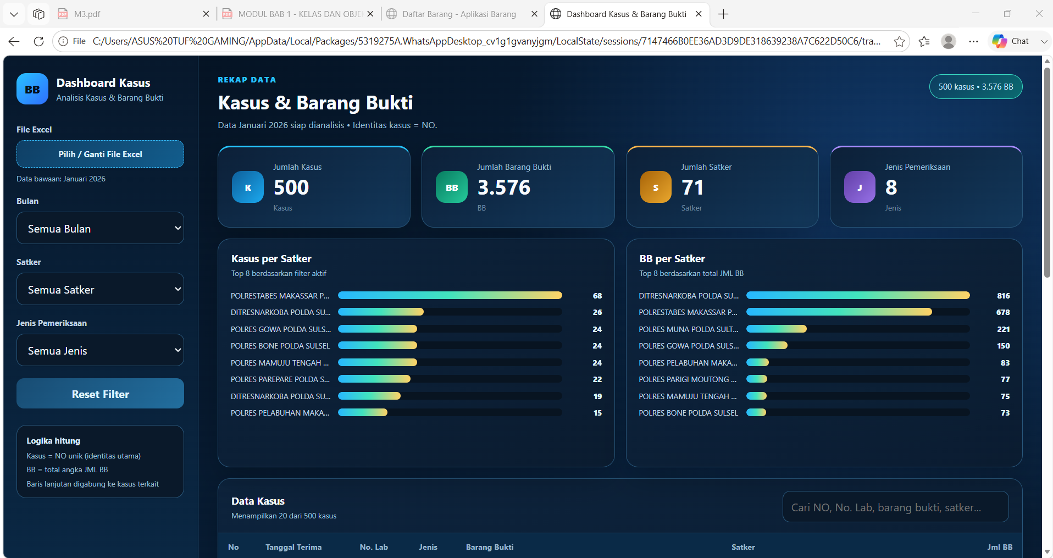The width and height of the screenshot is (1053, 558).
Task: Click the 3.576 Jumlah Barang Bukti value
Action: point(504,187)
